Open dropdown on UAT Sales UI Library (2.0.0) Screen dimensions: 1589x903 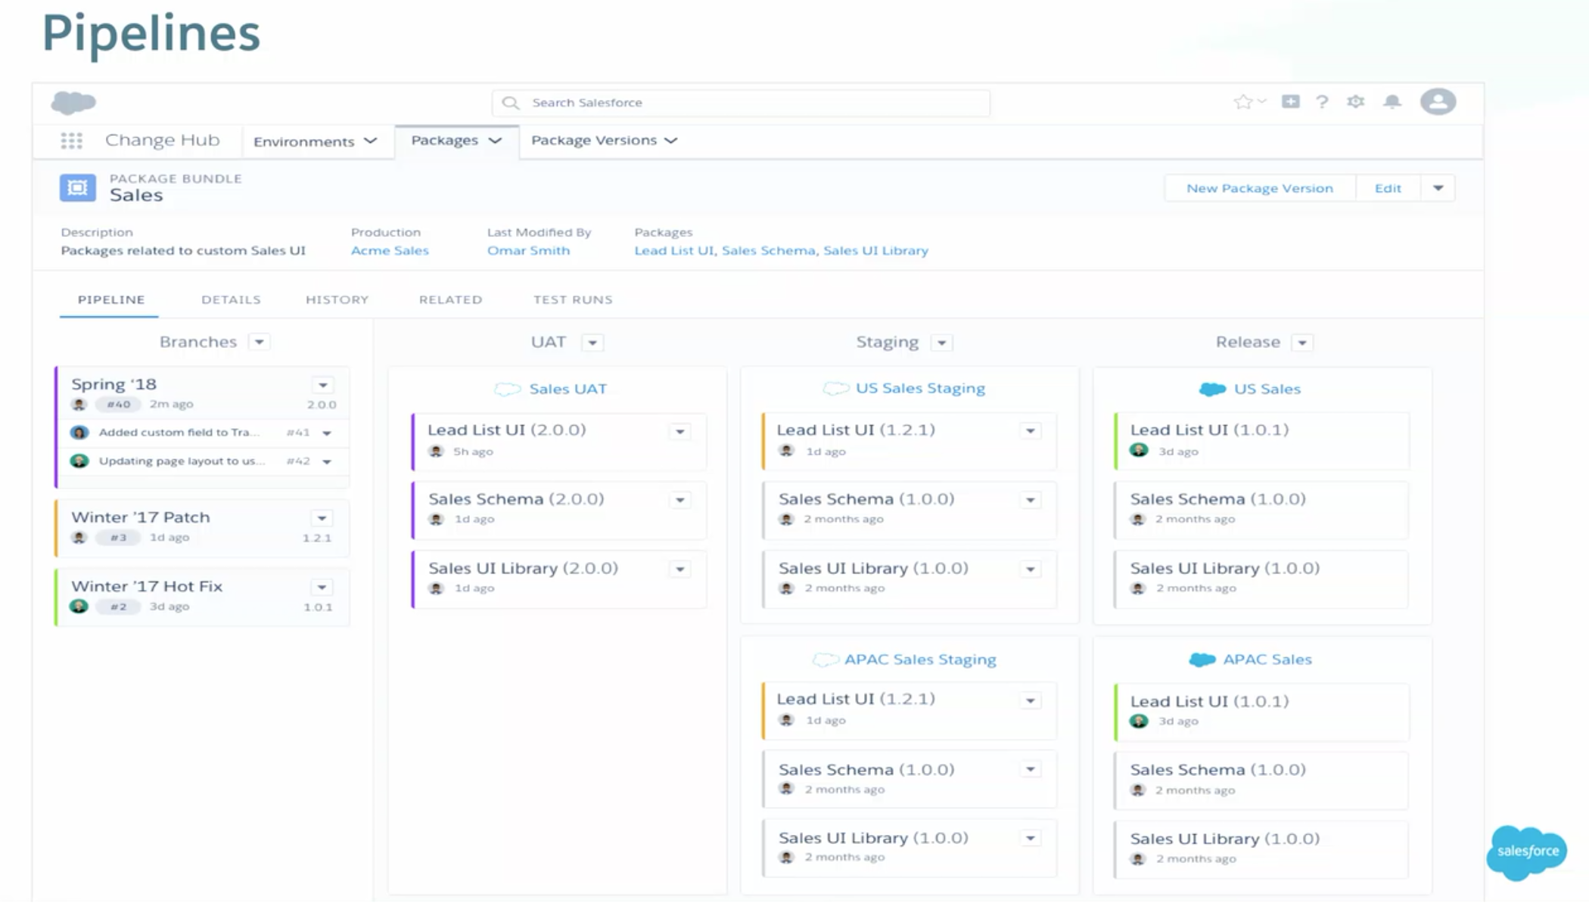tap(680, 569)
